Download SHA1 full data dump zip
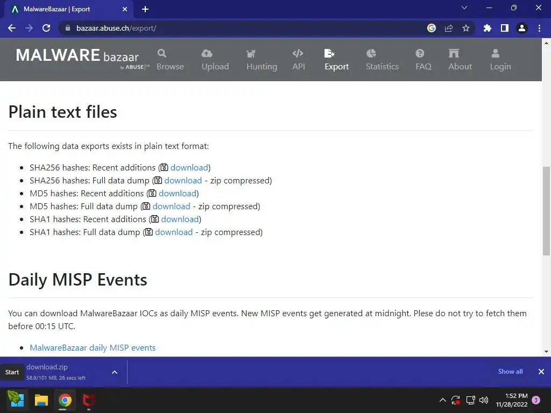Image resolution: width=551 pixels, height=413 pixels. (x=174, y=232)
